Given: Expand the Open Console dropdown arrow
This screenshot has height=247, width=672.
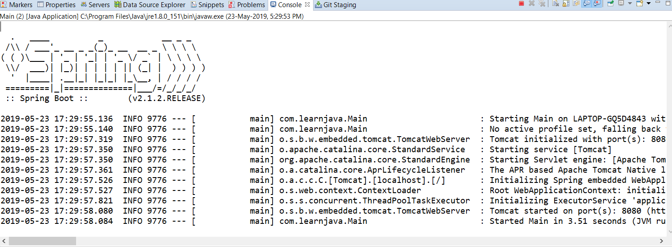Looking at the screenshot, I should [648, 4].
